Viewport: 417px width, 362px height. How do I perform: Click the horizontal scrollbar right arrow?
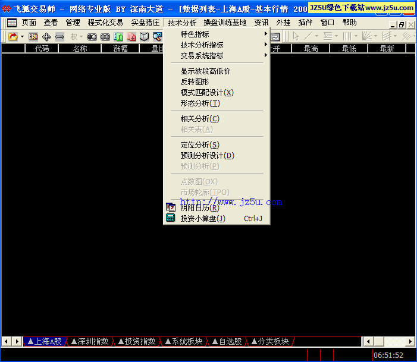point(410,341)
